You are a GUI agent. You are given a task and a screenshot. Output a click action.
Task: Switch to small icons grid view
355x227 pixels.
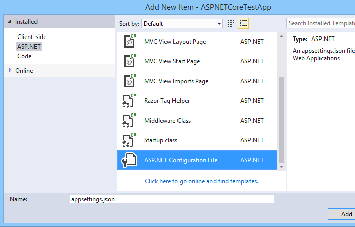click(x=231, y=23)
